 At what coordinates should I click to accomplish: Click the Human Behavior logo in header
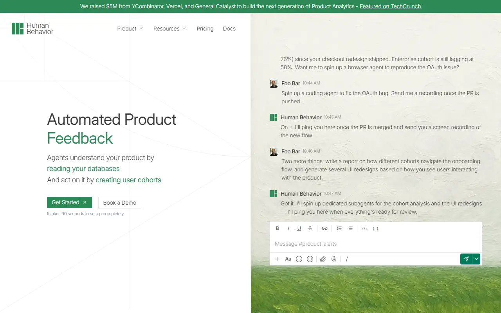[x=32, y=29]
